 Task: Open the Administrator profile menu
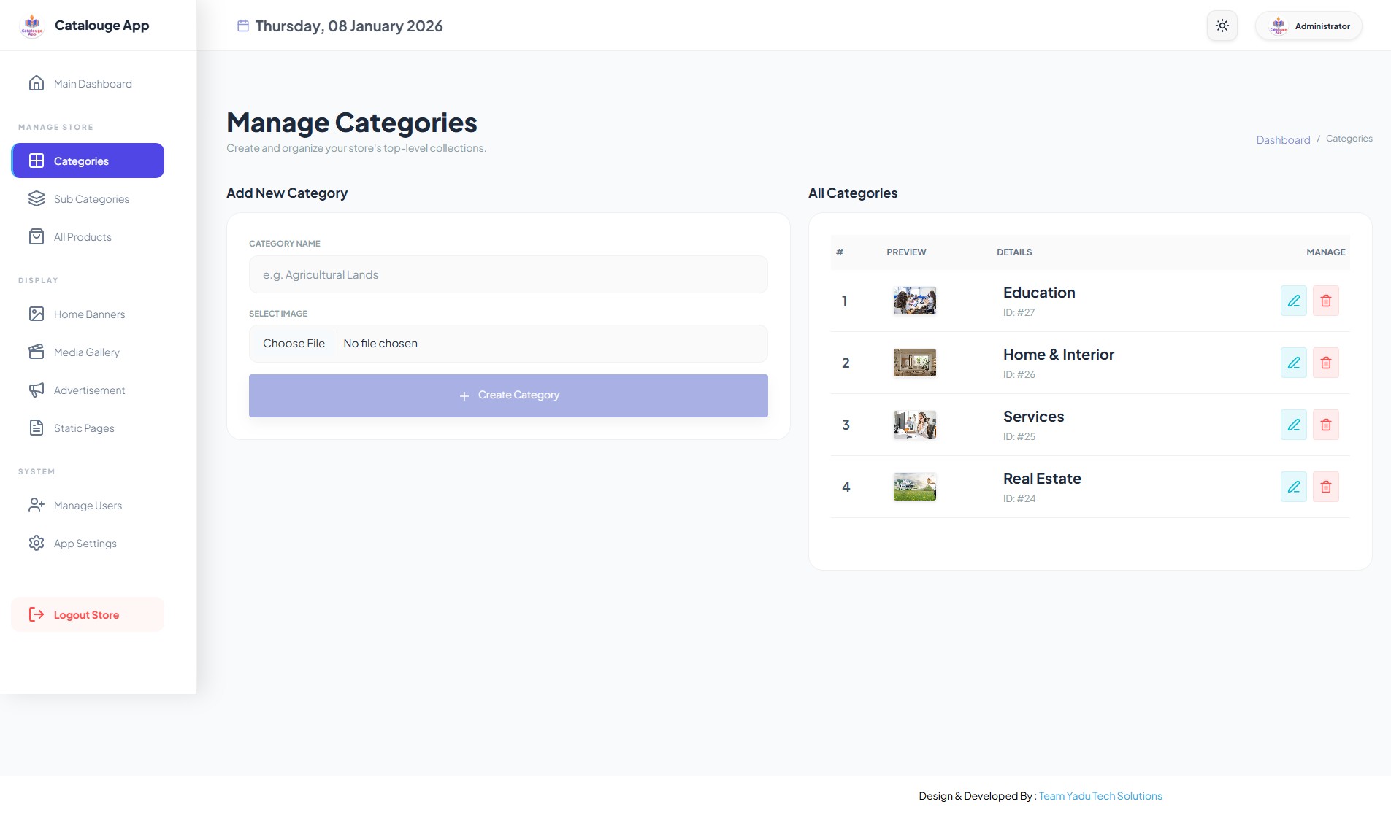(x=1308, y=26)
